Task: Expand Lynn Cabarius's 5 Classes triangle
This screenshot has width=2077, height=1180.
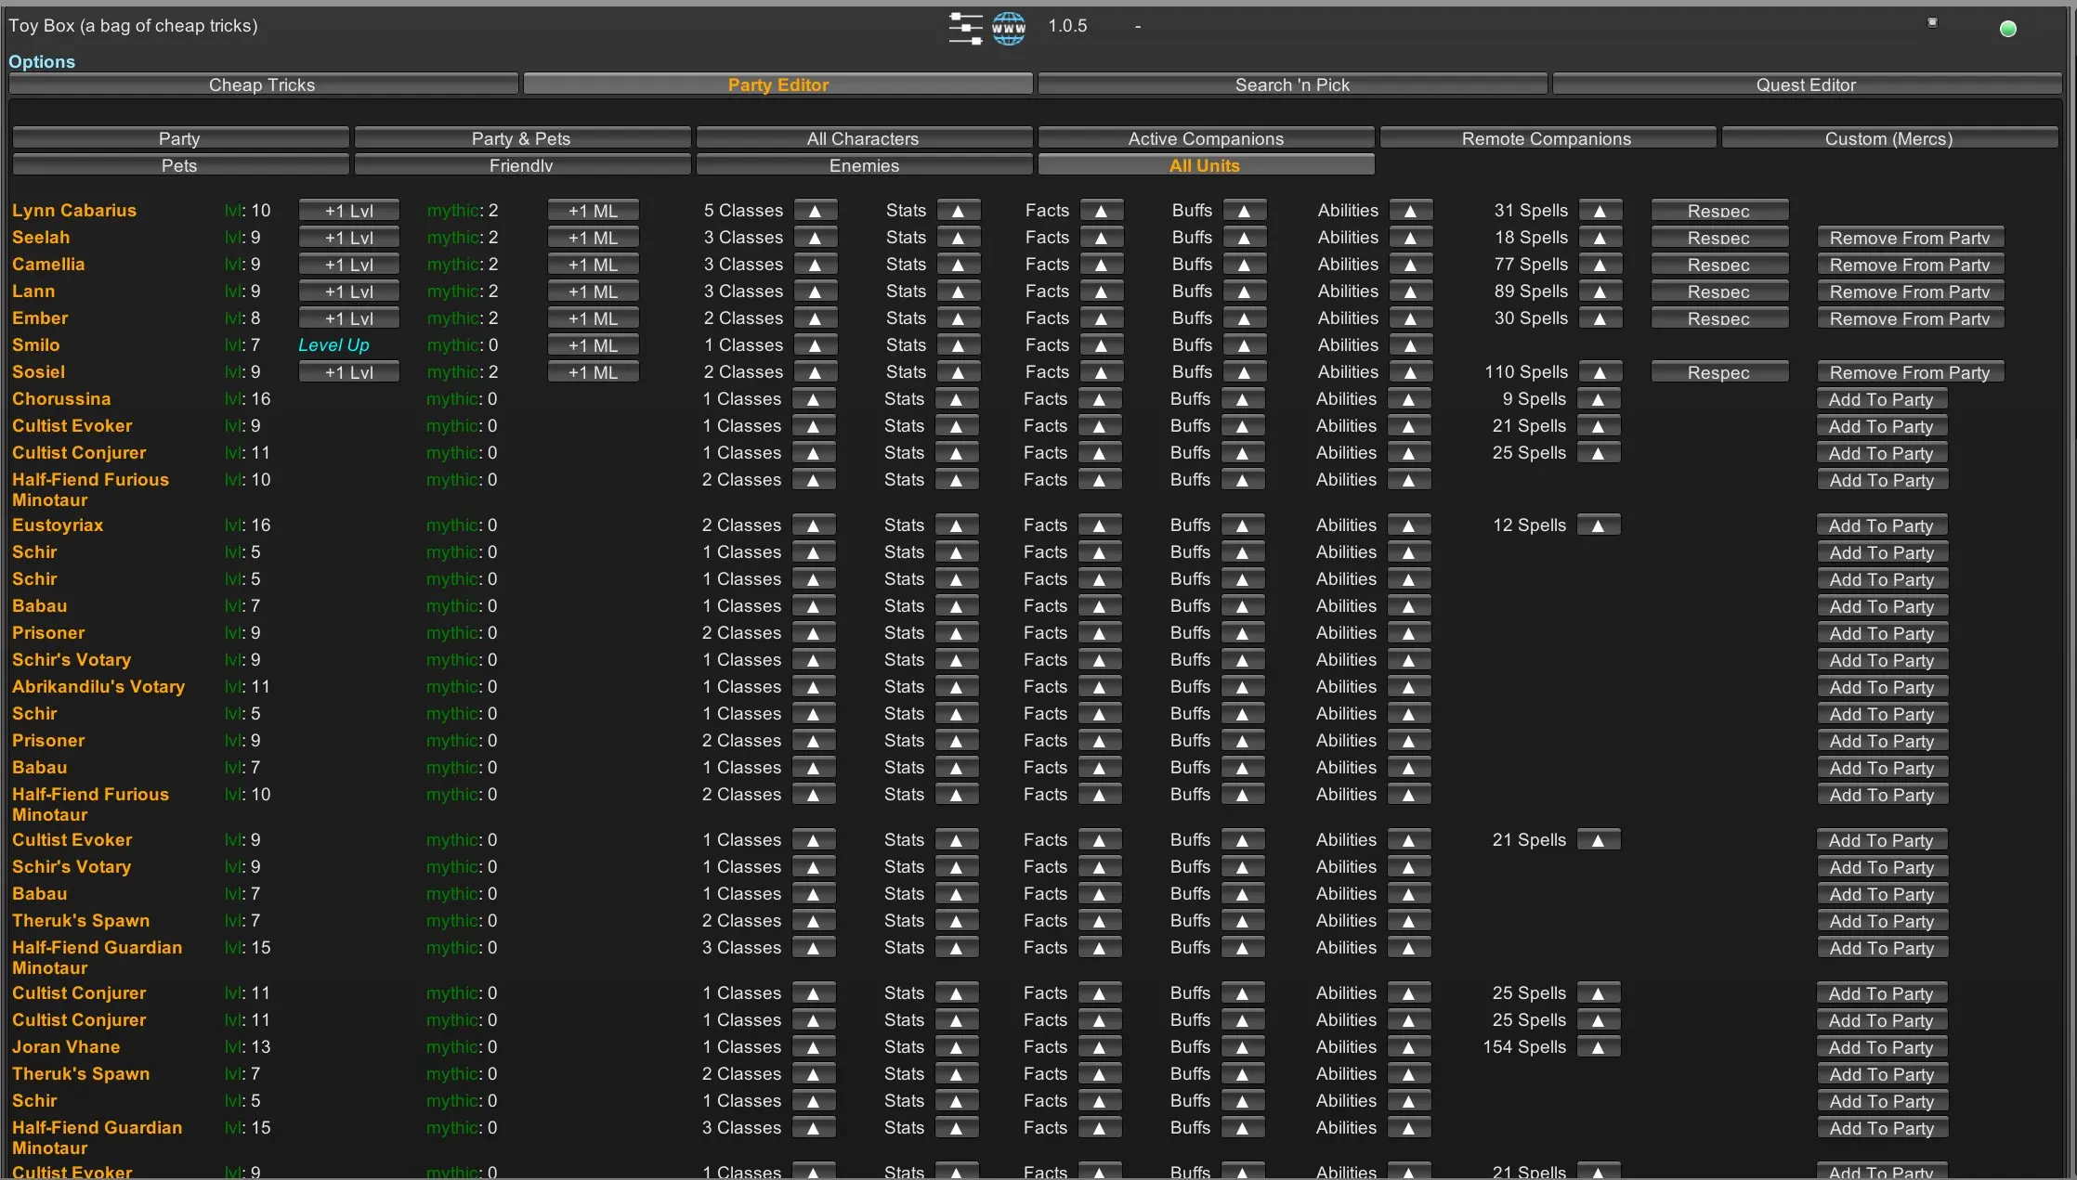Action: tap(815, 211)
